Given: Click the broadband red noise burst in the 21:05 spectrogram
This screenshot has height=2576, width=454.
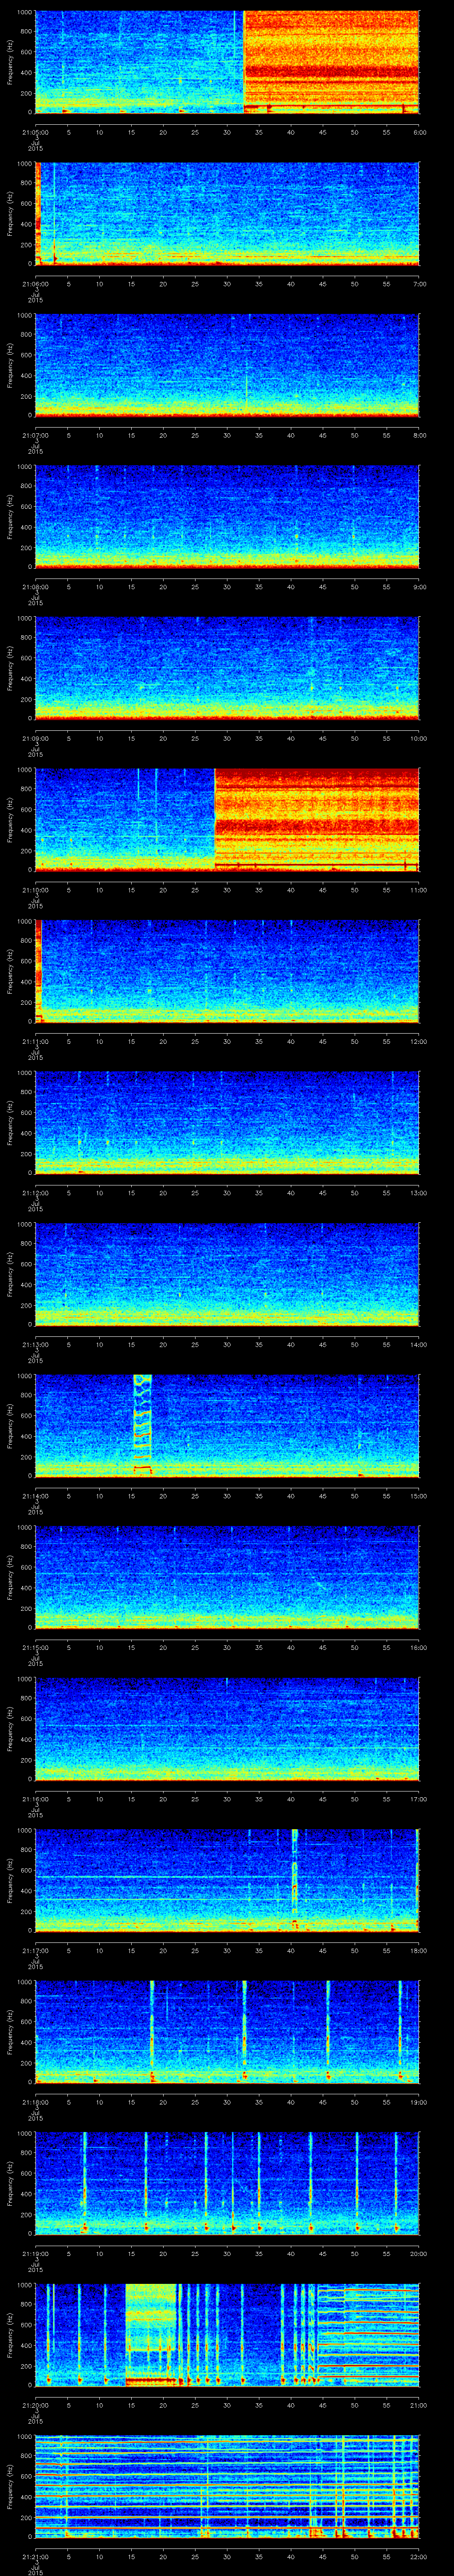Looking at the screenshot, I should point(330,60).
